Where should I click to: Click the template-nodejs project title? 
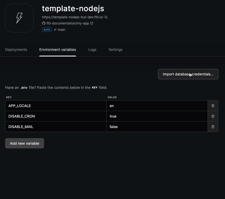[x=73, y=8]
